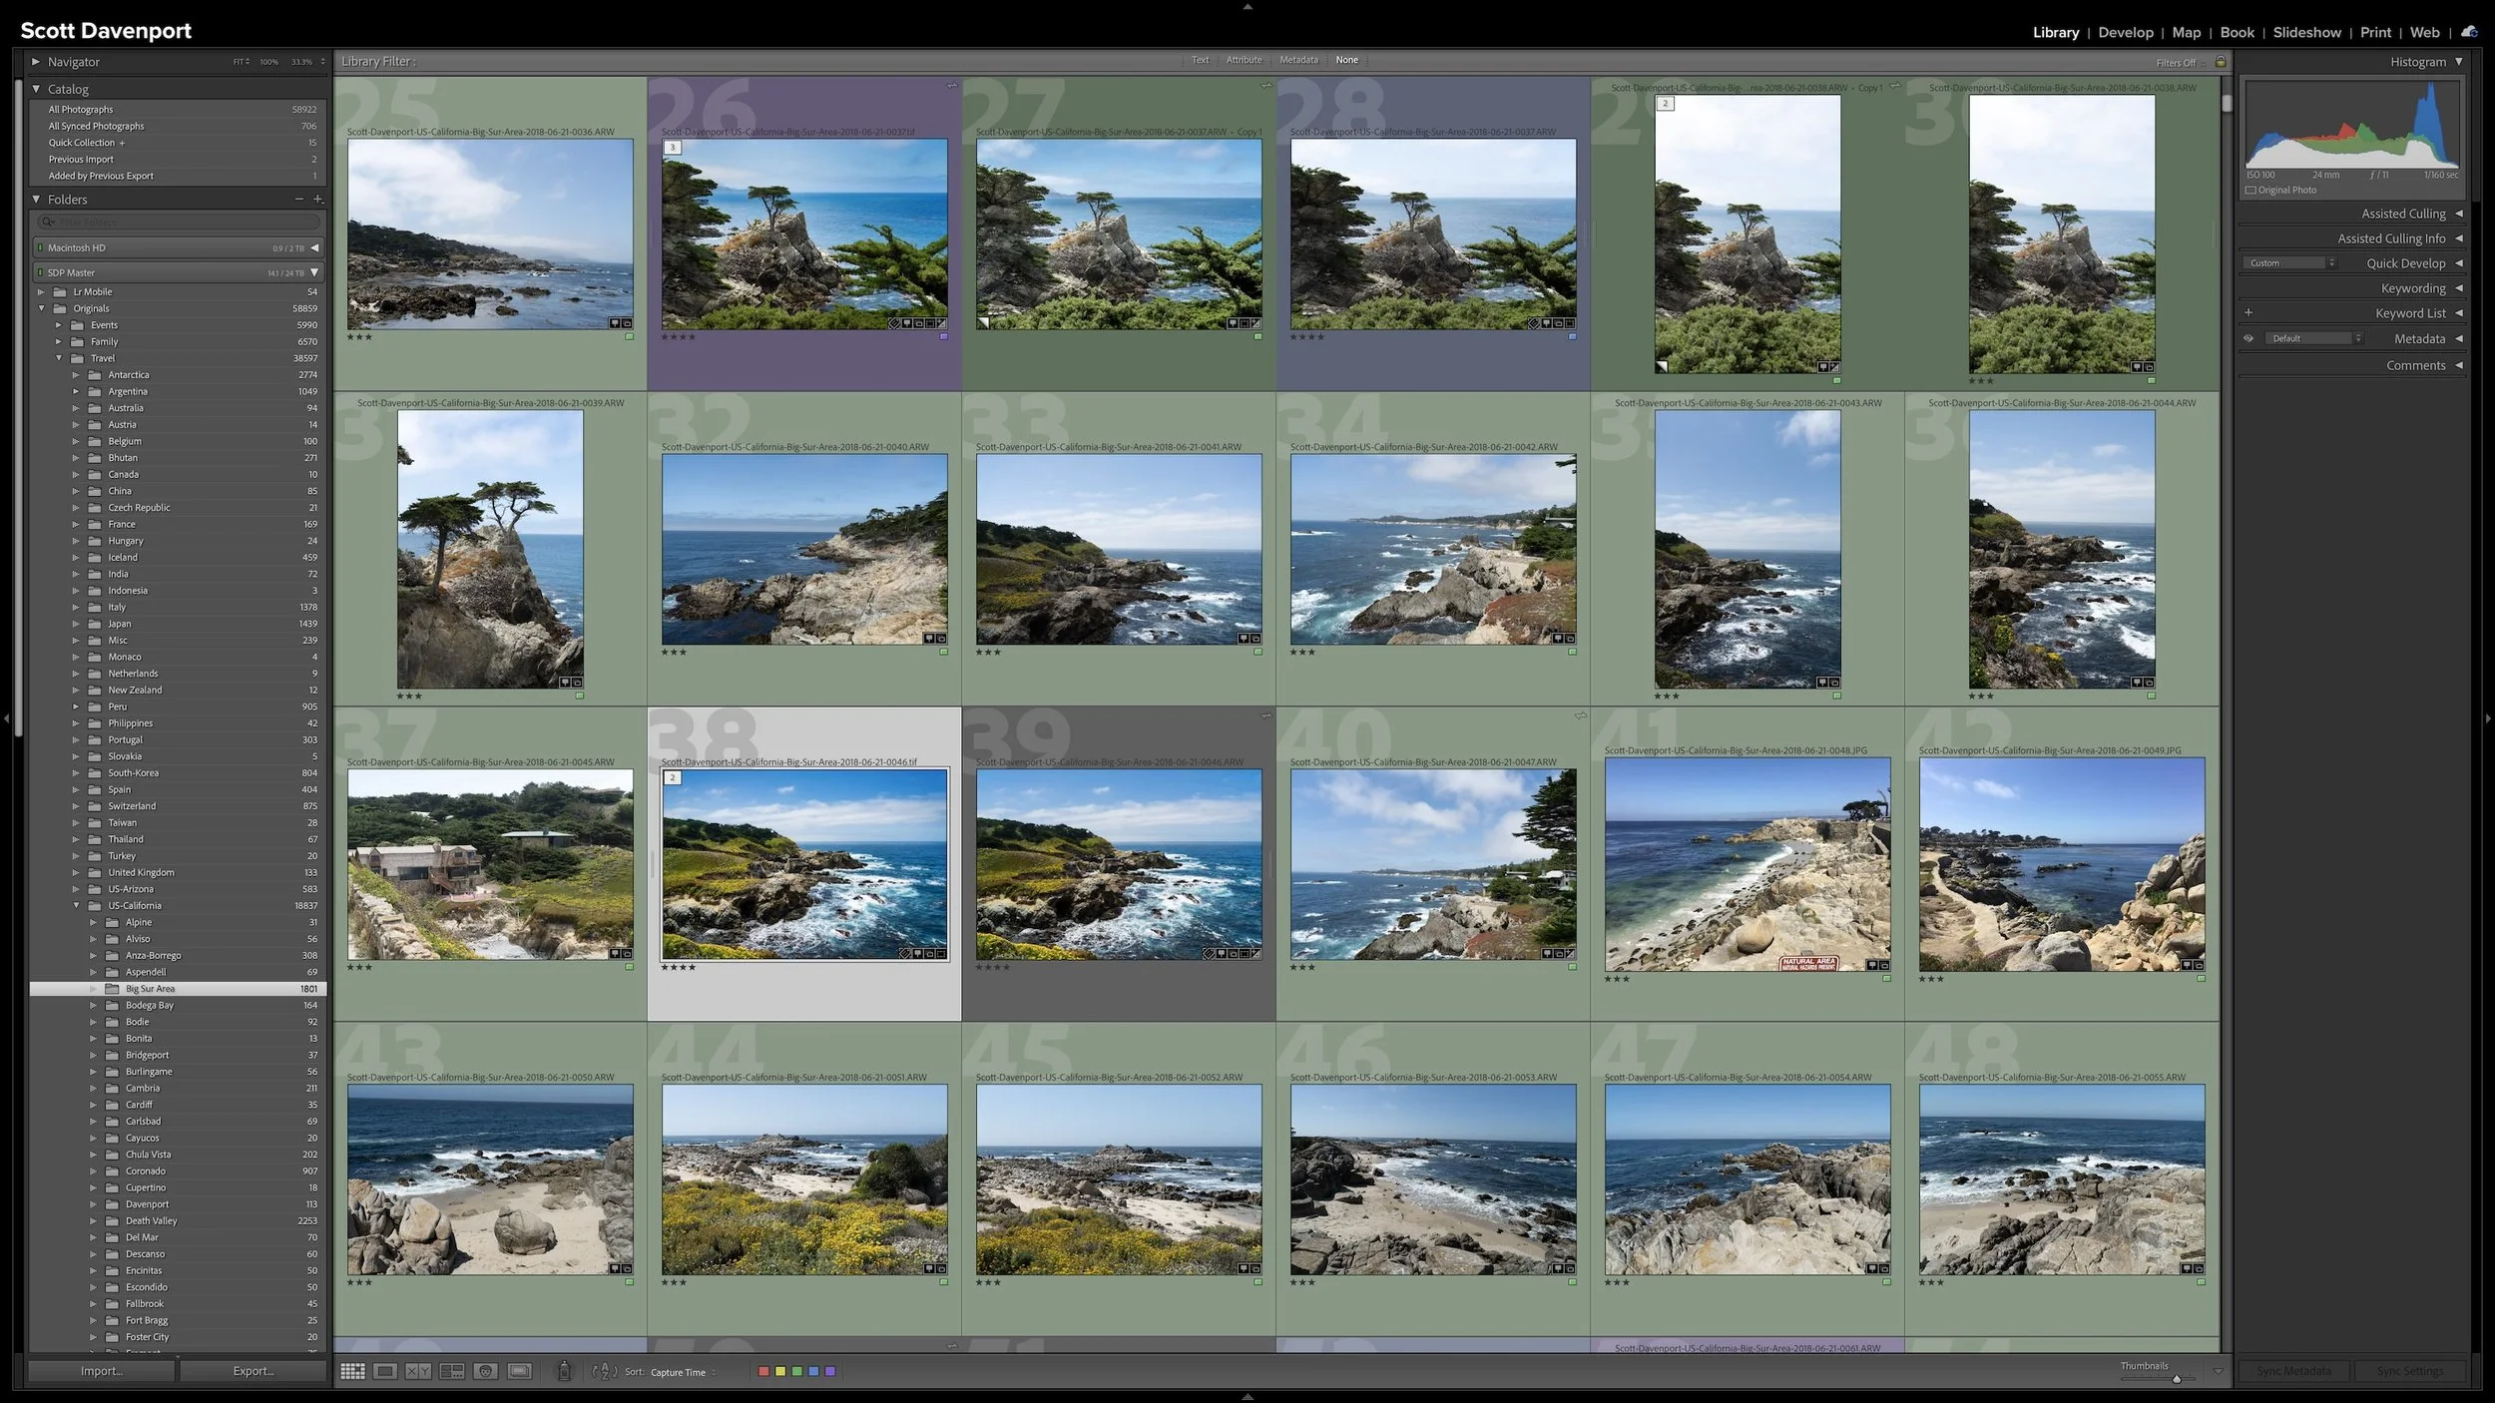Screen dimensions: 2495x1403
Task: Click the yellow color label swatch
Action: 780,1371
